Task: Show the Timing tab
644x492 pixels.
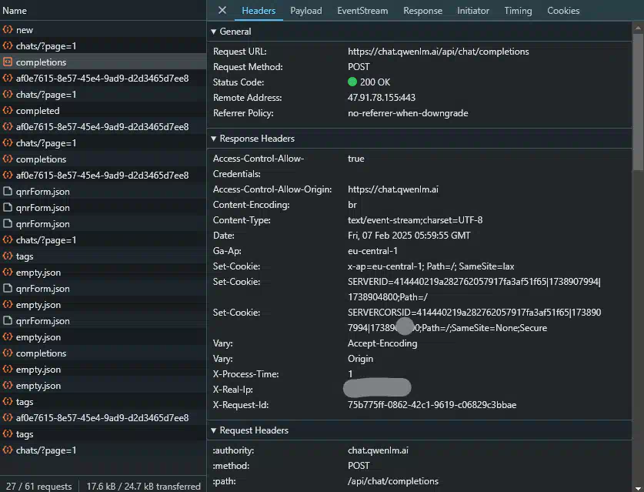Action: pyautogui.click(x=518, y=11)
